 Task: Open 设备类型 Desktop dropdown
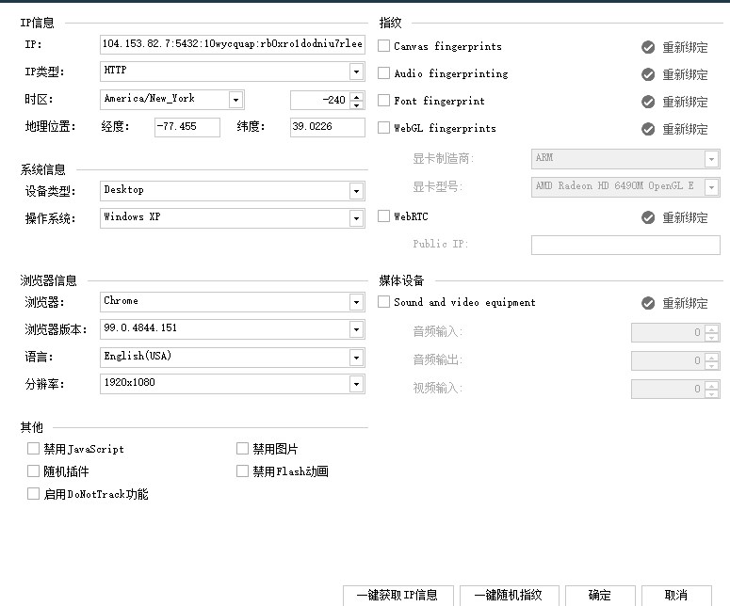pyautogui.click(x=356, y=191)
